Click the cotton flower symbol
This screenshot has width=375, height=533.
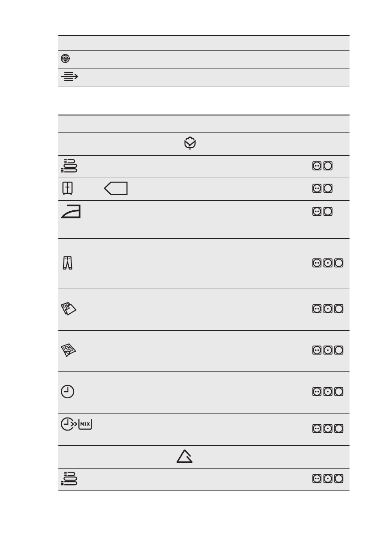pos(190,144)
